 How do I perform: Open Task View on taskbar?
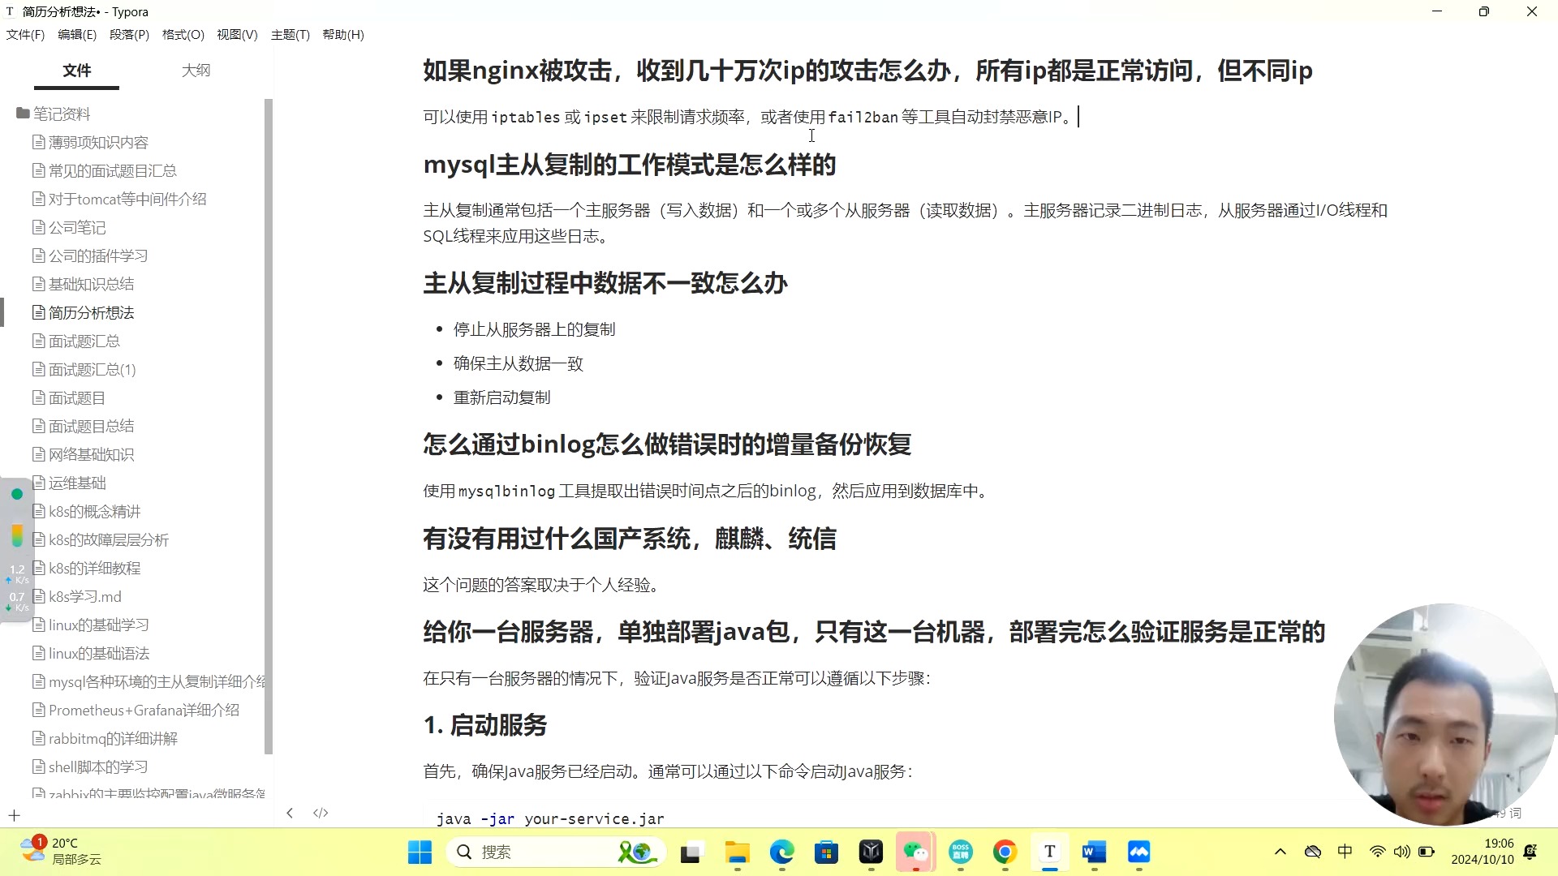point(691,852)
